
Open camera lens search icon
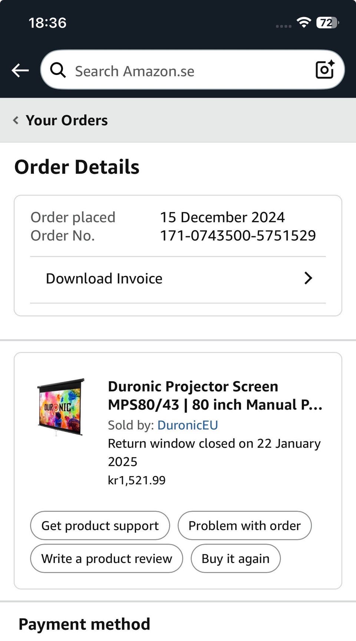click(324, 69)
